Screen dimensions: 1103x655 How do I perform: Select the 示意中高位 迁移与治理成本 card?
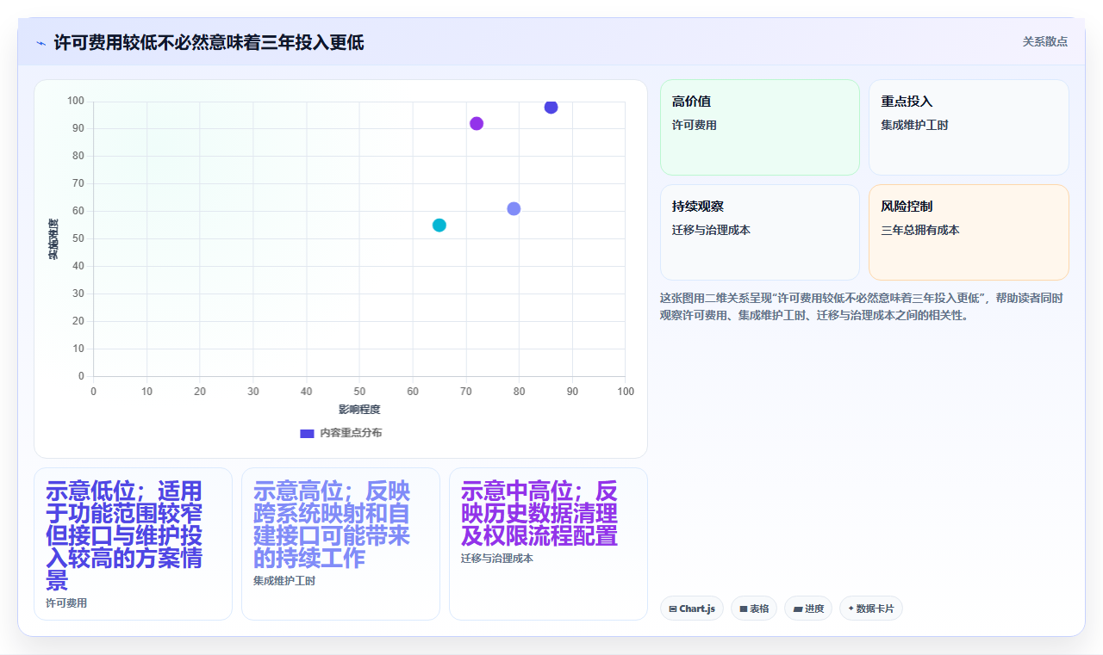[x=548, y=544]
